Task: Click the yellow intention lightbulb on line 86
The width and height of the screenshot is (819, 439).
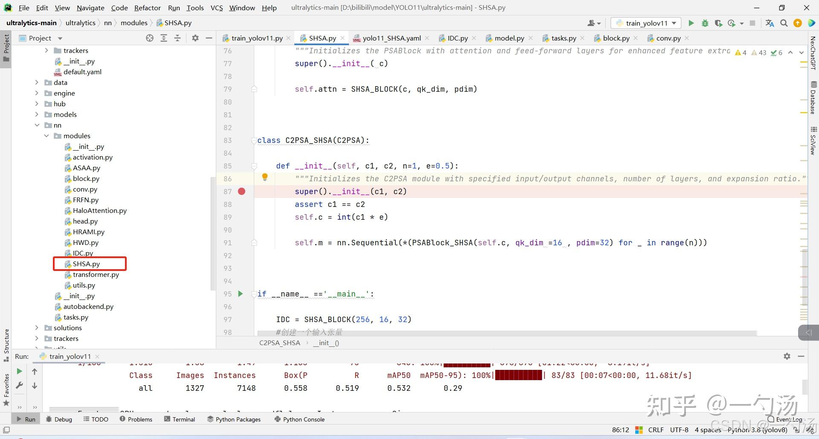Action: [x=264, y=177]
